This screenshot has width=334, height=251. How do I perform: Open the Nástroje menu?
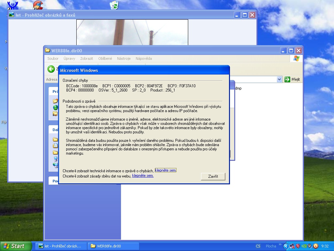124,59
